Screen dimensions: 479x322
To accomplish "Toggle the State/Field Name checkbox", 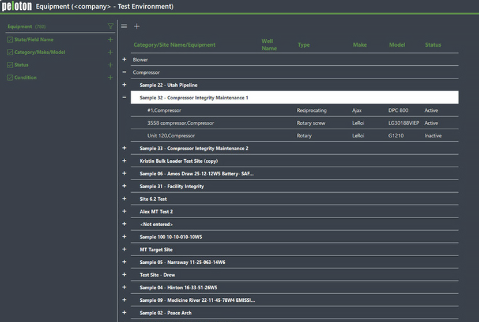I will point(10,40).
